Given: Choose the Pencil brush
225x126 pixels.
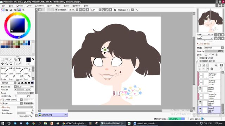Looking at the screenshot, I should tap(4, 70).
